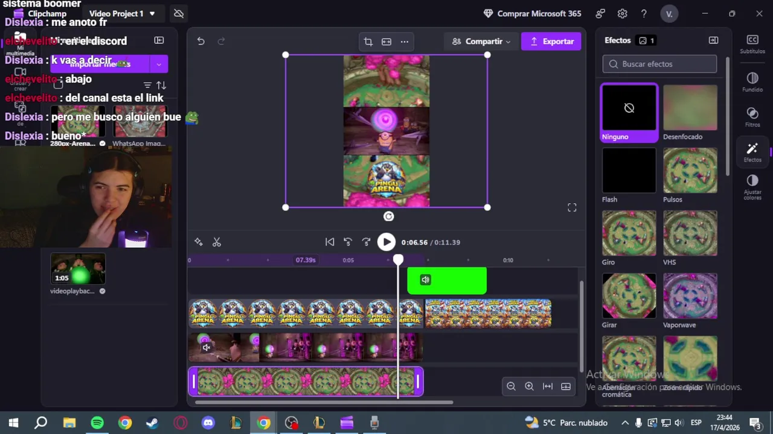Open the help question mark
773x434 pixels.
644,13
